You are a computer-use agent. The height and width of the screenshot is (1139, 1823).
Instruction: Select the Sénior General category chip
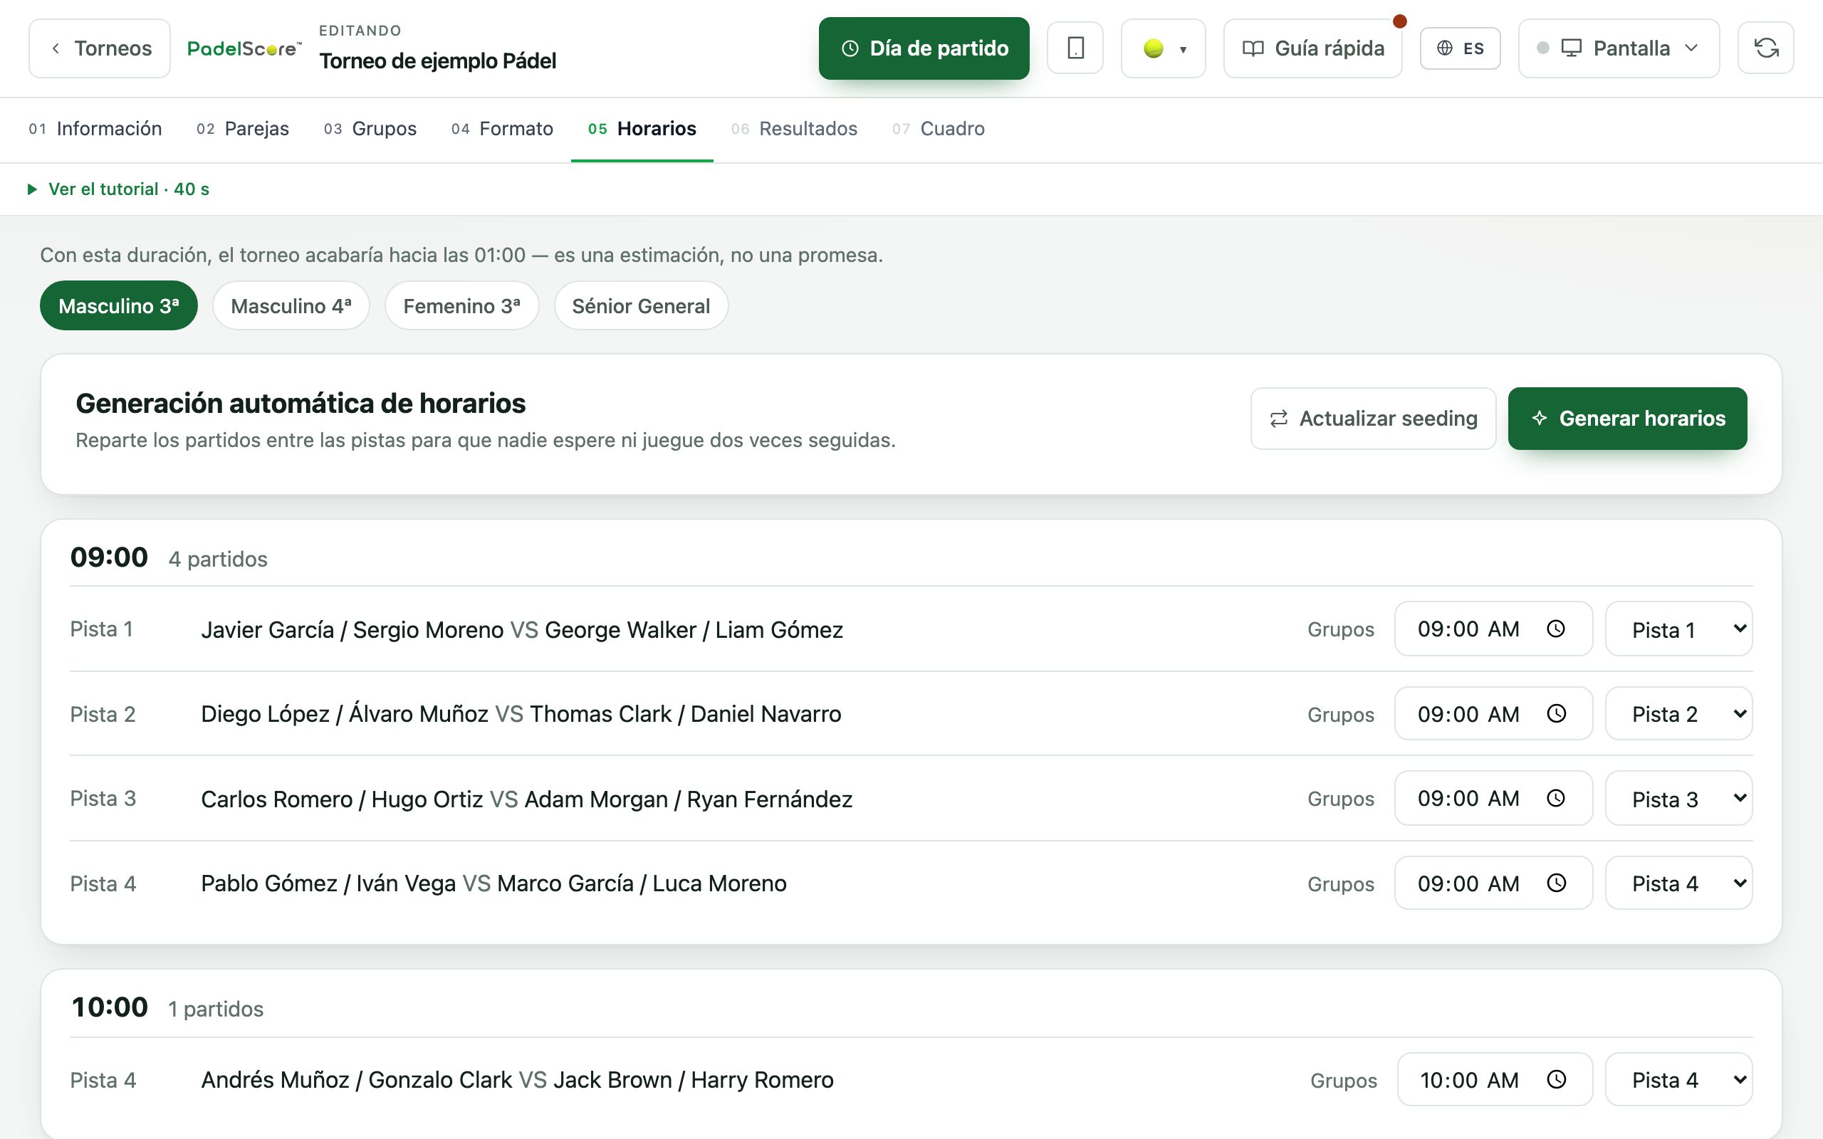click(x=641, y=306)
